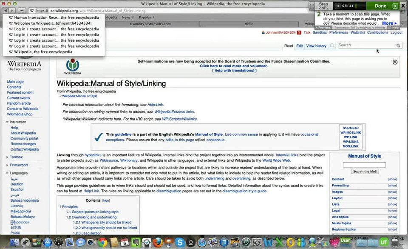
Task: Choose 'Human Interaction Rese...' history entry
Action: click(x=54, y=17)
